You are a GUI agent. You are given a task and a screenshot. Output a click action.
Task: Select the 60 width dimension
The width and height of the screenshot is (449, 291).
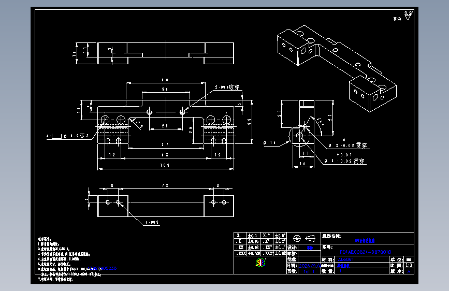pyautogui.click(x=165, y=80)
